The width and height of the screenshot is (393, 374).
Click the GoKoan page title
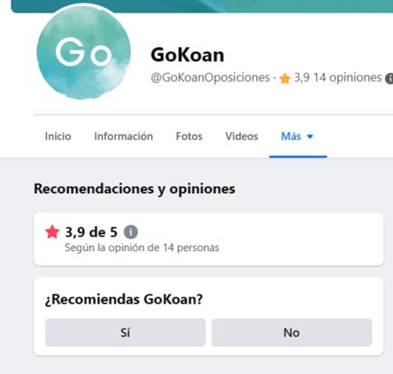tap(187, 55)
